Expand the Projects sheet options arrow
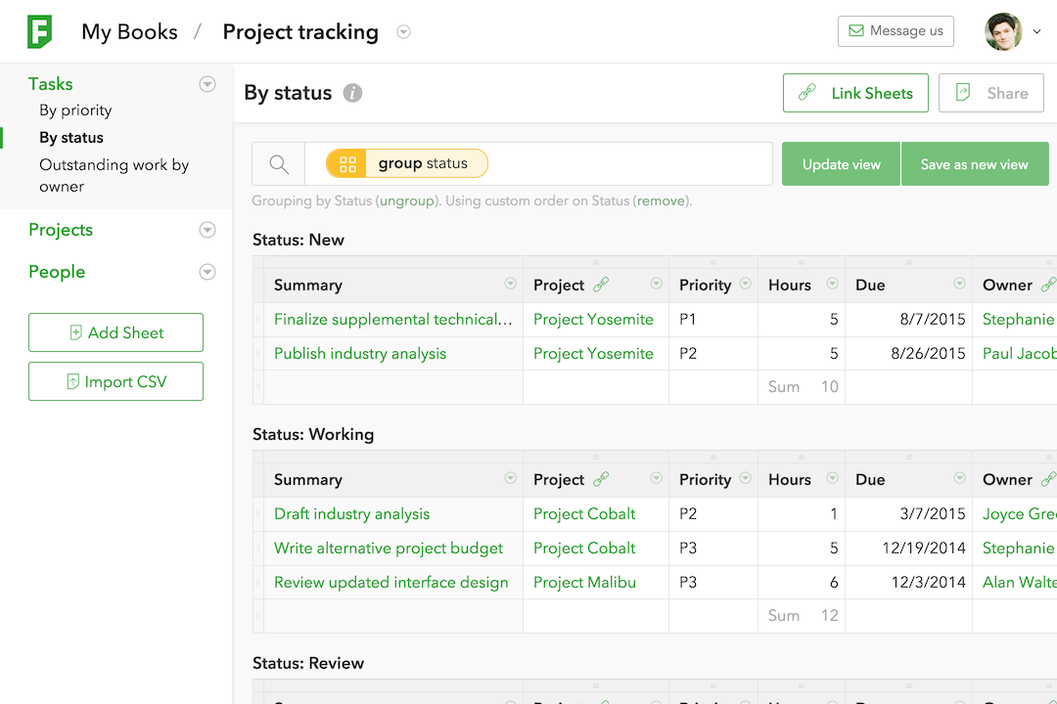The width and height of the screenshot is (1057, 704). coord(207,230)
